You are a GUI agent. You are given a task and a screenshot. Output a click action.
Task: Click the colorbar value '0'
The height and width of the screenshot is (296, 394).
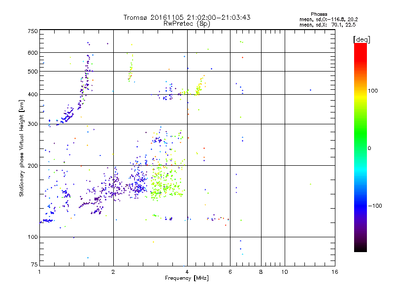pyautogui.click(x=369, y=148)
